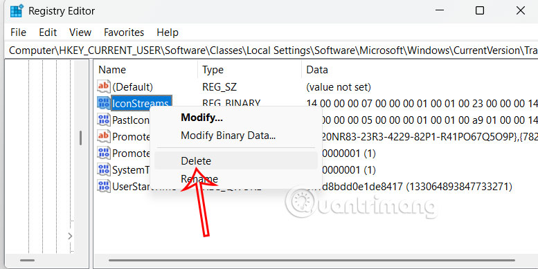This screenshot has height=269, width=538.
Task: Open the File menu
Action: 18,33
